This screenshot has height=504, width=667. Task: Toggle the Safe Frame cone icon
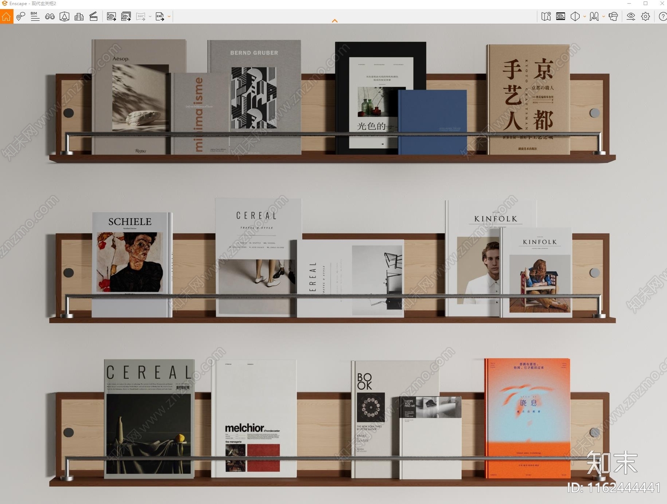coord(65,17)
